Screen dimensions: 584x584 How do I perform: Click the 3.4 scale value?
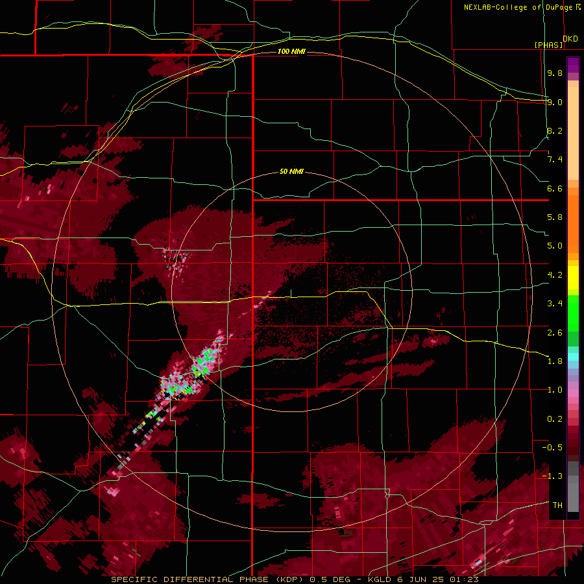click(555, 304)
